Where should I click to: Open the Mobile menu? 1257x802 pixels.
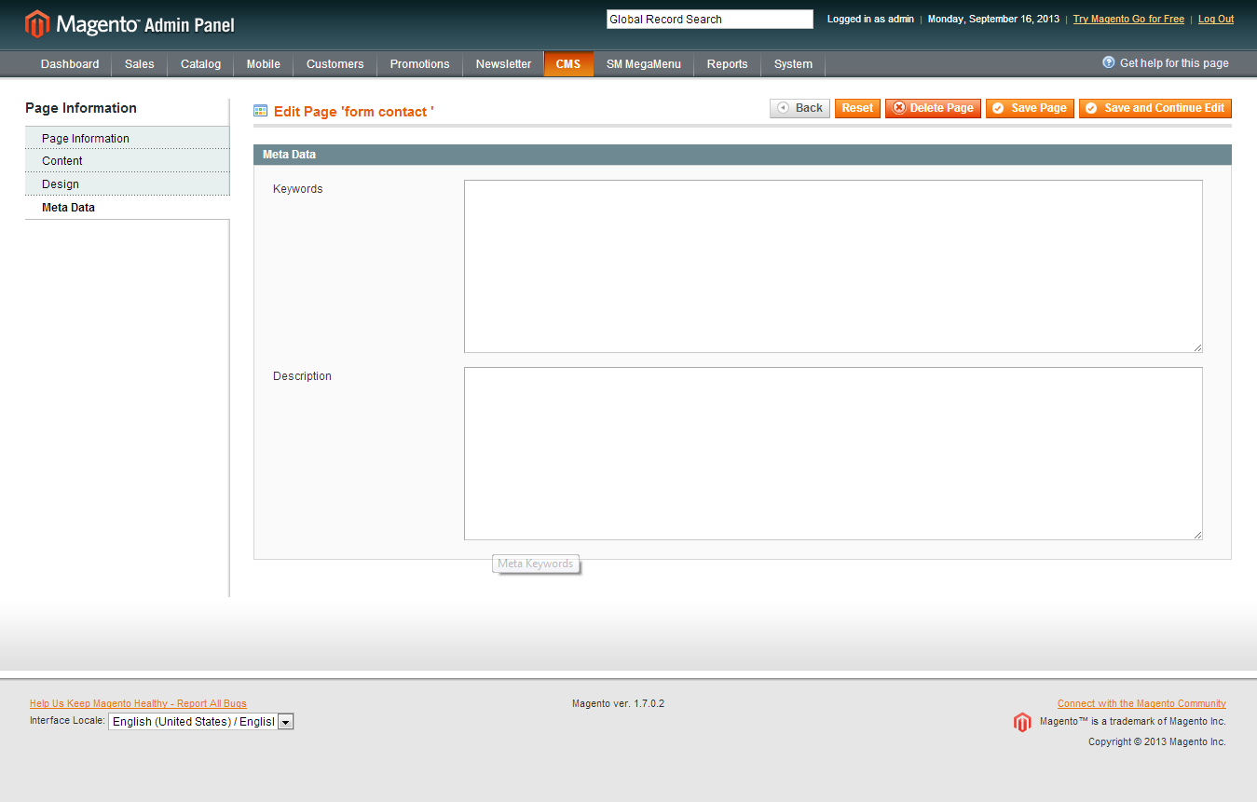(264, 64)
